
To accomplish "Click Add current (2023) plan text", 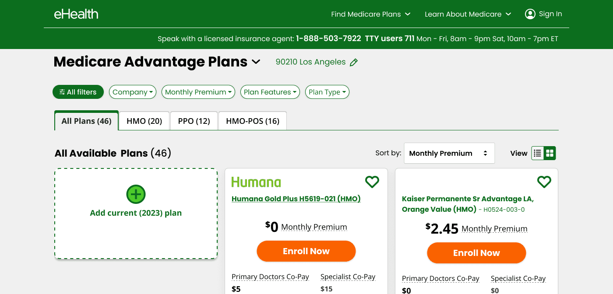I will pyautogui.click(x=136, y=213).
